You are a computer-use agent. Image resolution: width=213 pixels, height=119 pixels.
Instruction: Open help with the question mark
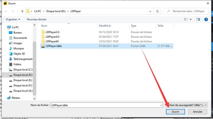(206, 19)
